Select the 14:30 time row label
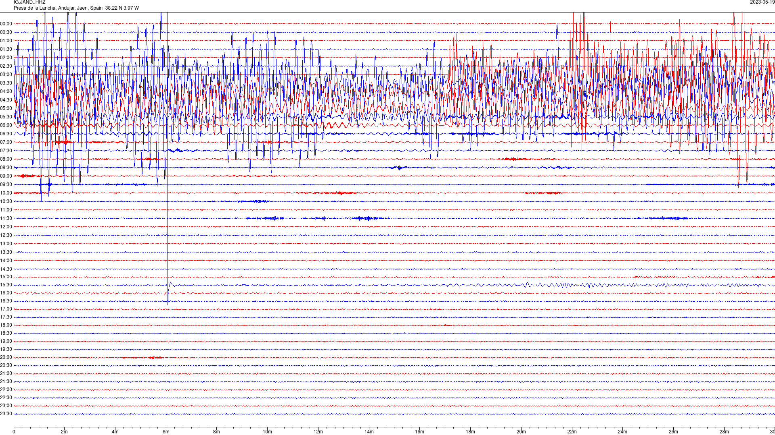 (6, 269)
